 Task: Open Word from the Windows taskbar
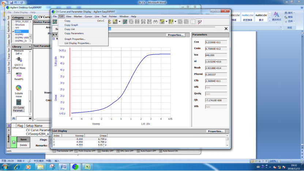click(x=64, y=167)
